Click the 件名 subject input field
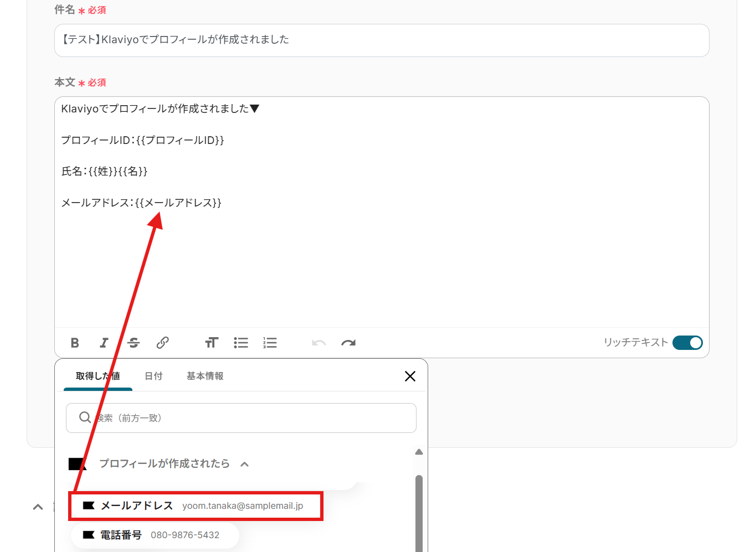The height and width of the screenshot is (552, 755). tap(382, 40)
